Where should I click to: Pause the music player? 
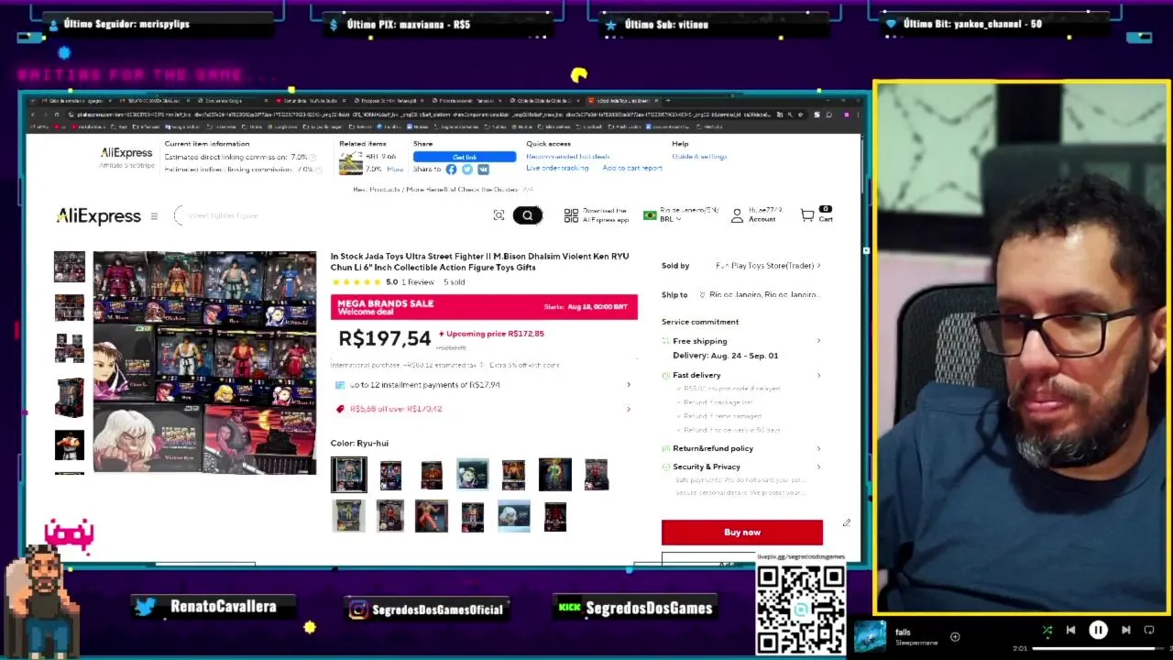[x=1098, y=631]
